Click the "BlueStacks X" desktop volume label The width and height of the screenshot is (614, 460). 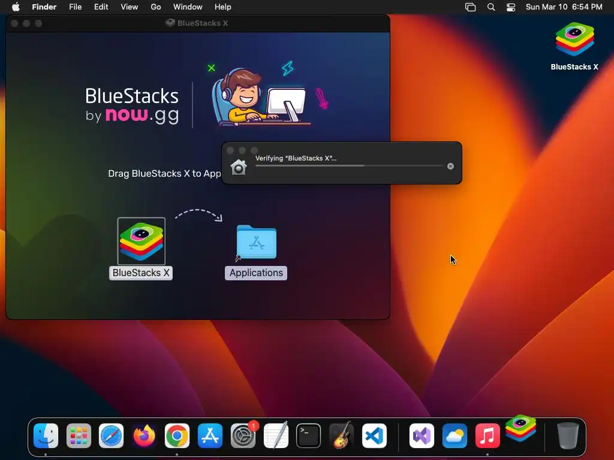574,67
